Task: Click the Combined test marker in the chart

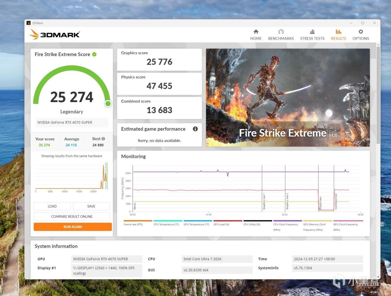Action: (336, 202)
